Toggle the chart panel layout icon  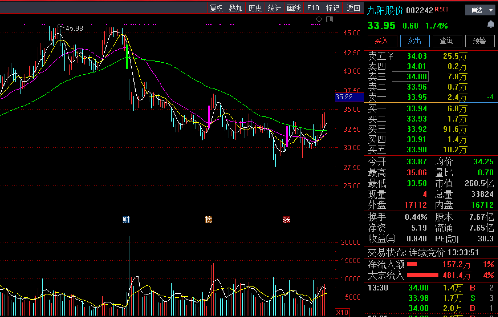click(330, 19)
